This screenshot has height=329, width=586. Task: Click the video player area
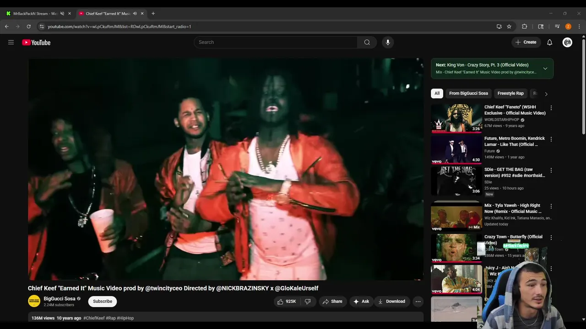coord(226,169)
